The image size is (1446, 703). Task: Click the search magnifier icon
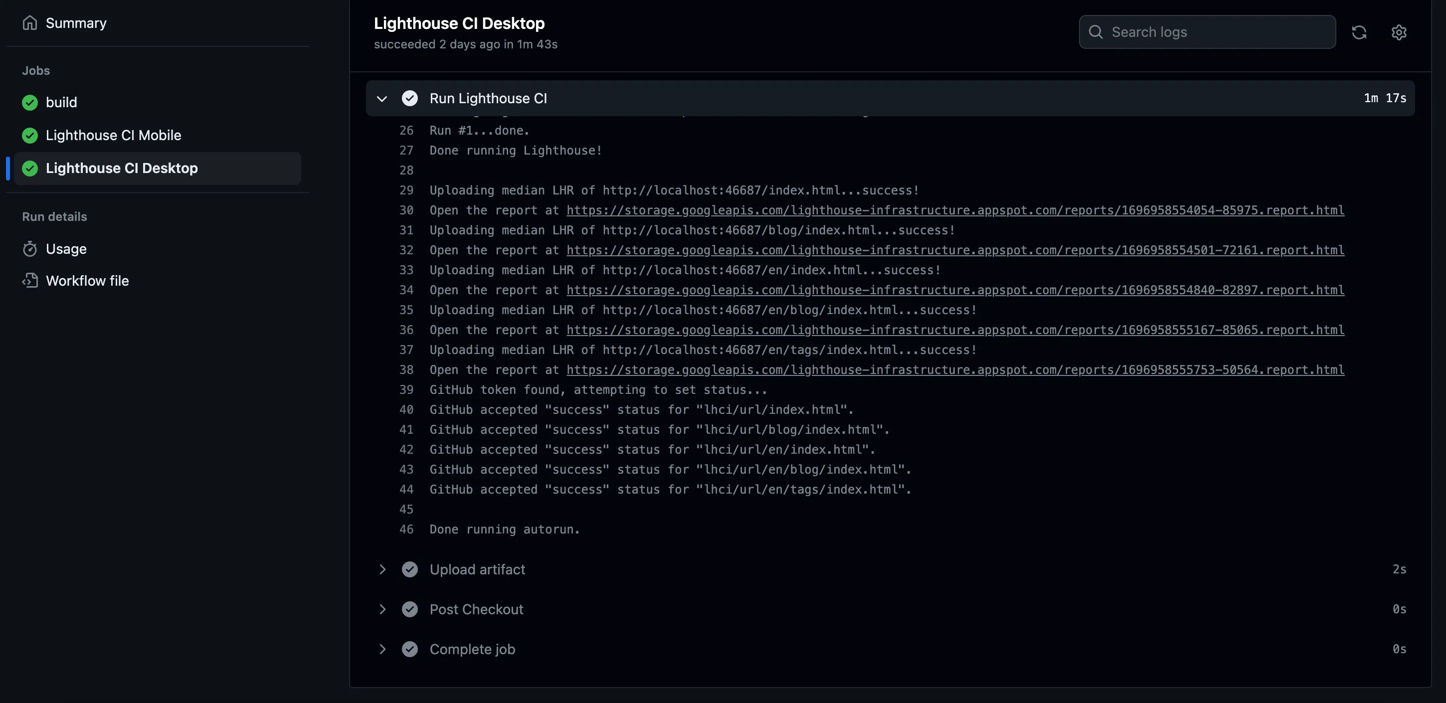pyautogui.click(x=1095, y=32)
